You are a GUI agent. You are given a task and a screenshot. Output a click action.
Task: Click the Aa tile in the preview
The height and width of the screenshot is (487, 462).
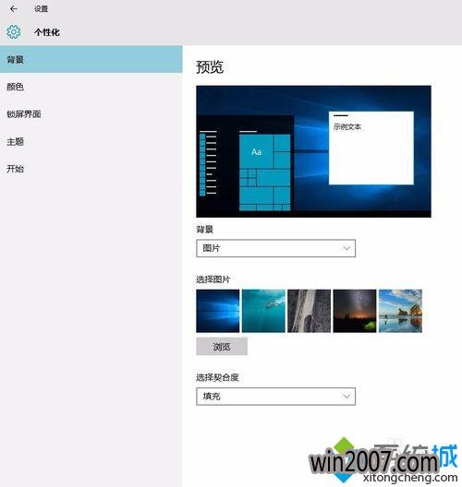point(256,152)
